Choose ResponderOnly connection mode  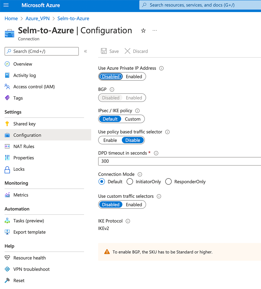168,181
